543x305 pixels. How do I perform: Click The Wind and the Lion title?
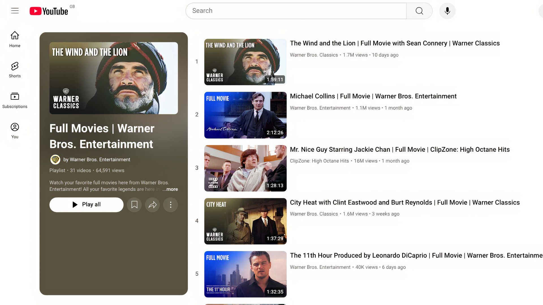[395, 43]
